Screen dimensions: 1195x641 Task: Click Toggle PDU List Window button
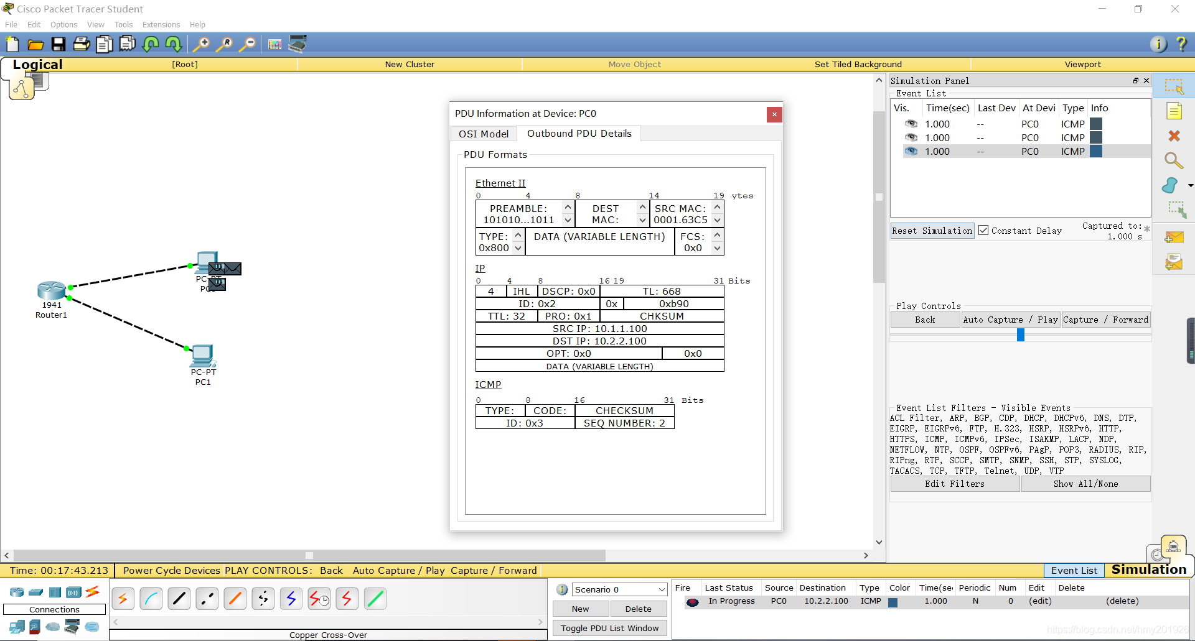coord(609,628)
